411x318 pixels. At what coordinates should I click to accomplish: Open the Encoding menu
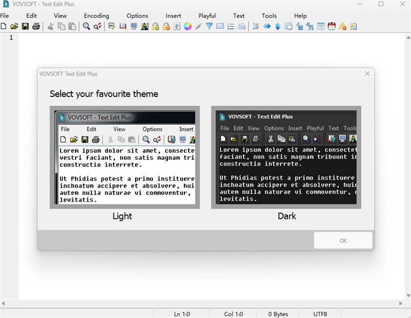[x=97, y=16]
